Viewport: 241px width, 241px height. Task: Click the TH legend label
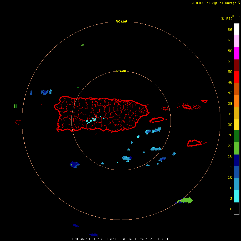click(x=230, y=209)
